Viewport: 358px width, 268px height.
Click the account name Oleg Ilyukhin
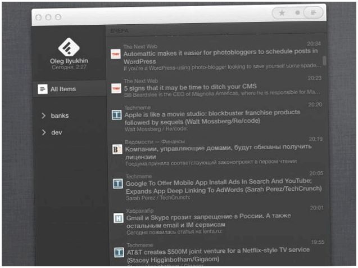69,61
